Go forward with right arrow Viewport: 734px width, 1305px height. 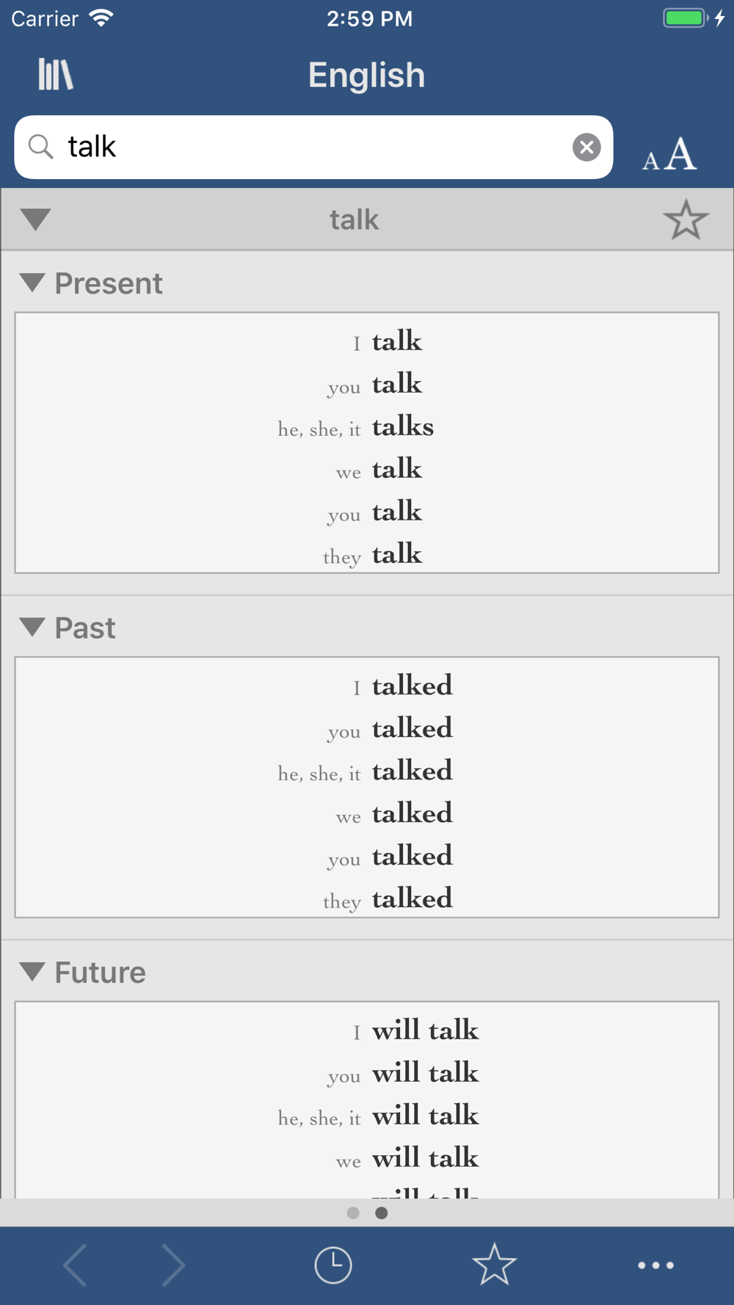coord(173,1265)
